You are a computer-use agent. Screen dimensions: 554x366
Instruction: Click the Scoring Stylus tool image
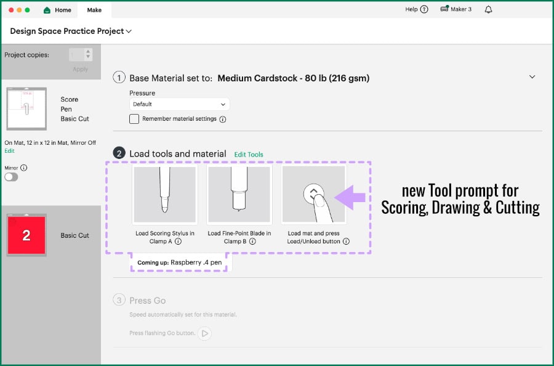coord(164,194)
